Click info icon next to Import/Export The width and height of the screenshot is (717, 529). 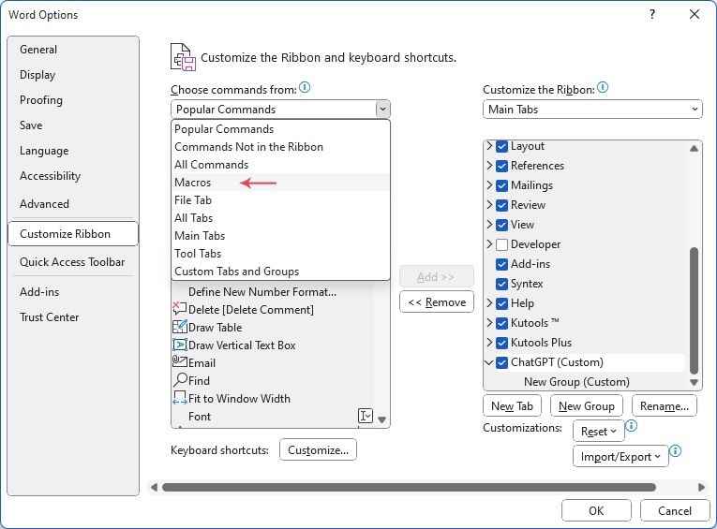675,451
